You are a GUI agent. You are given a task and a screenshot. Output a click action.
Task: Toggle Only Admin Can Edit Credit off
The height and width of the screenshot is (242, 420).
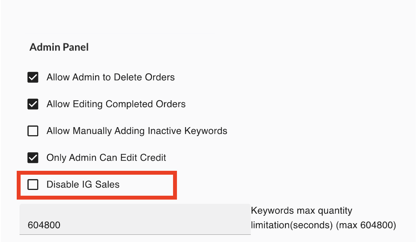[33, 158]
